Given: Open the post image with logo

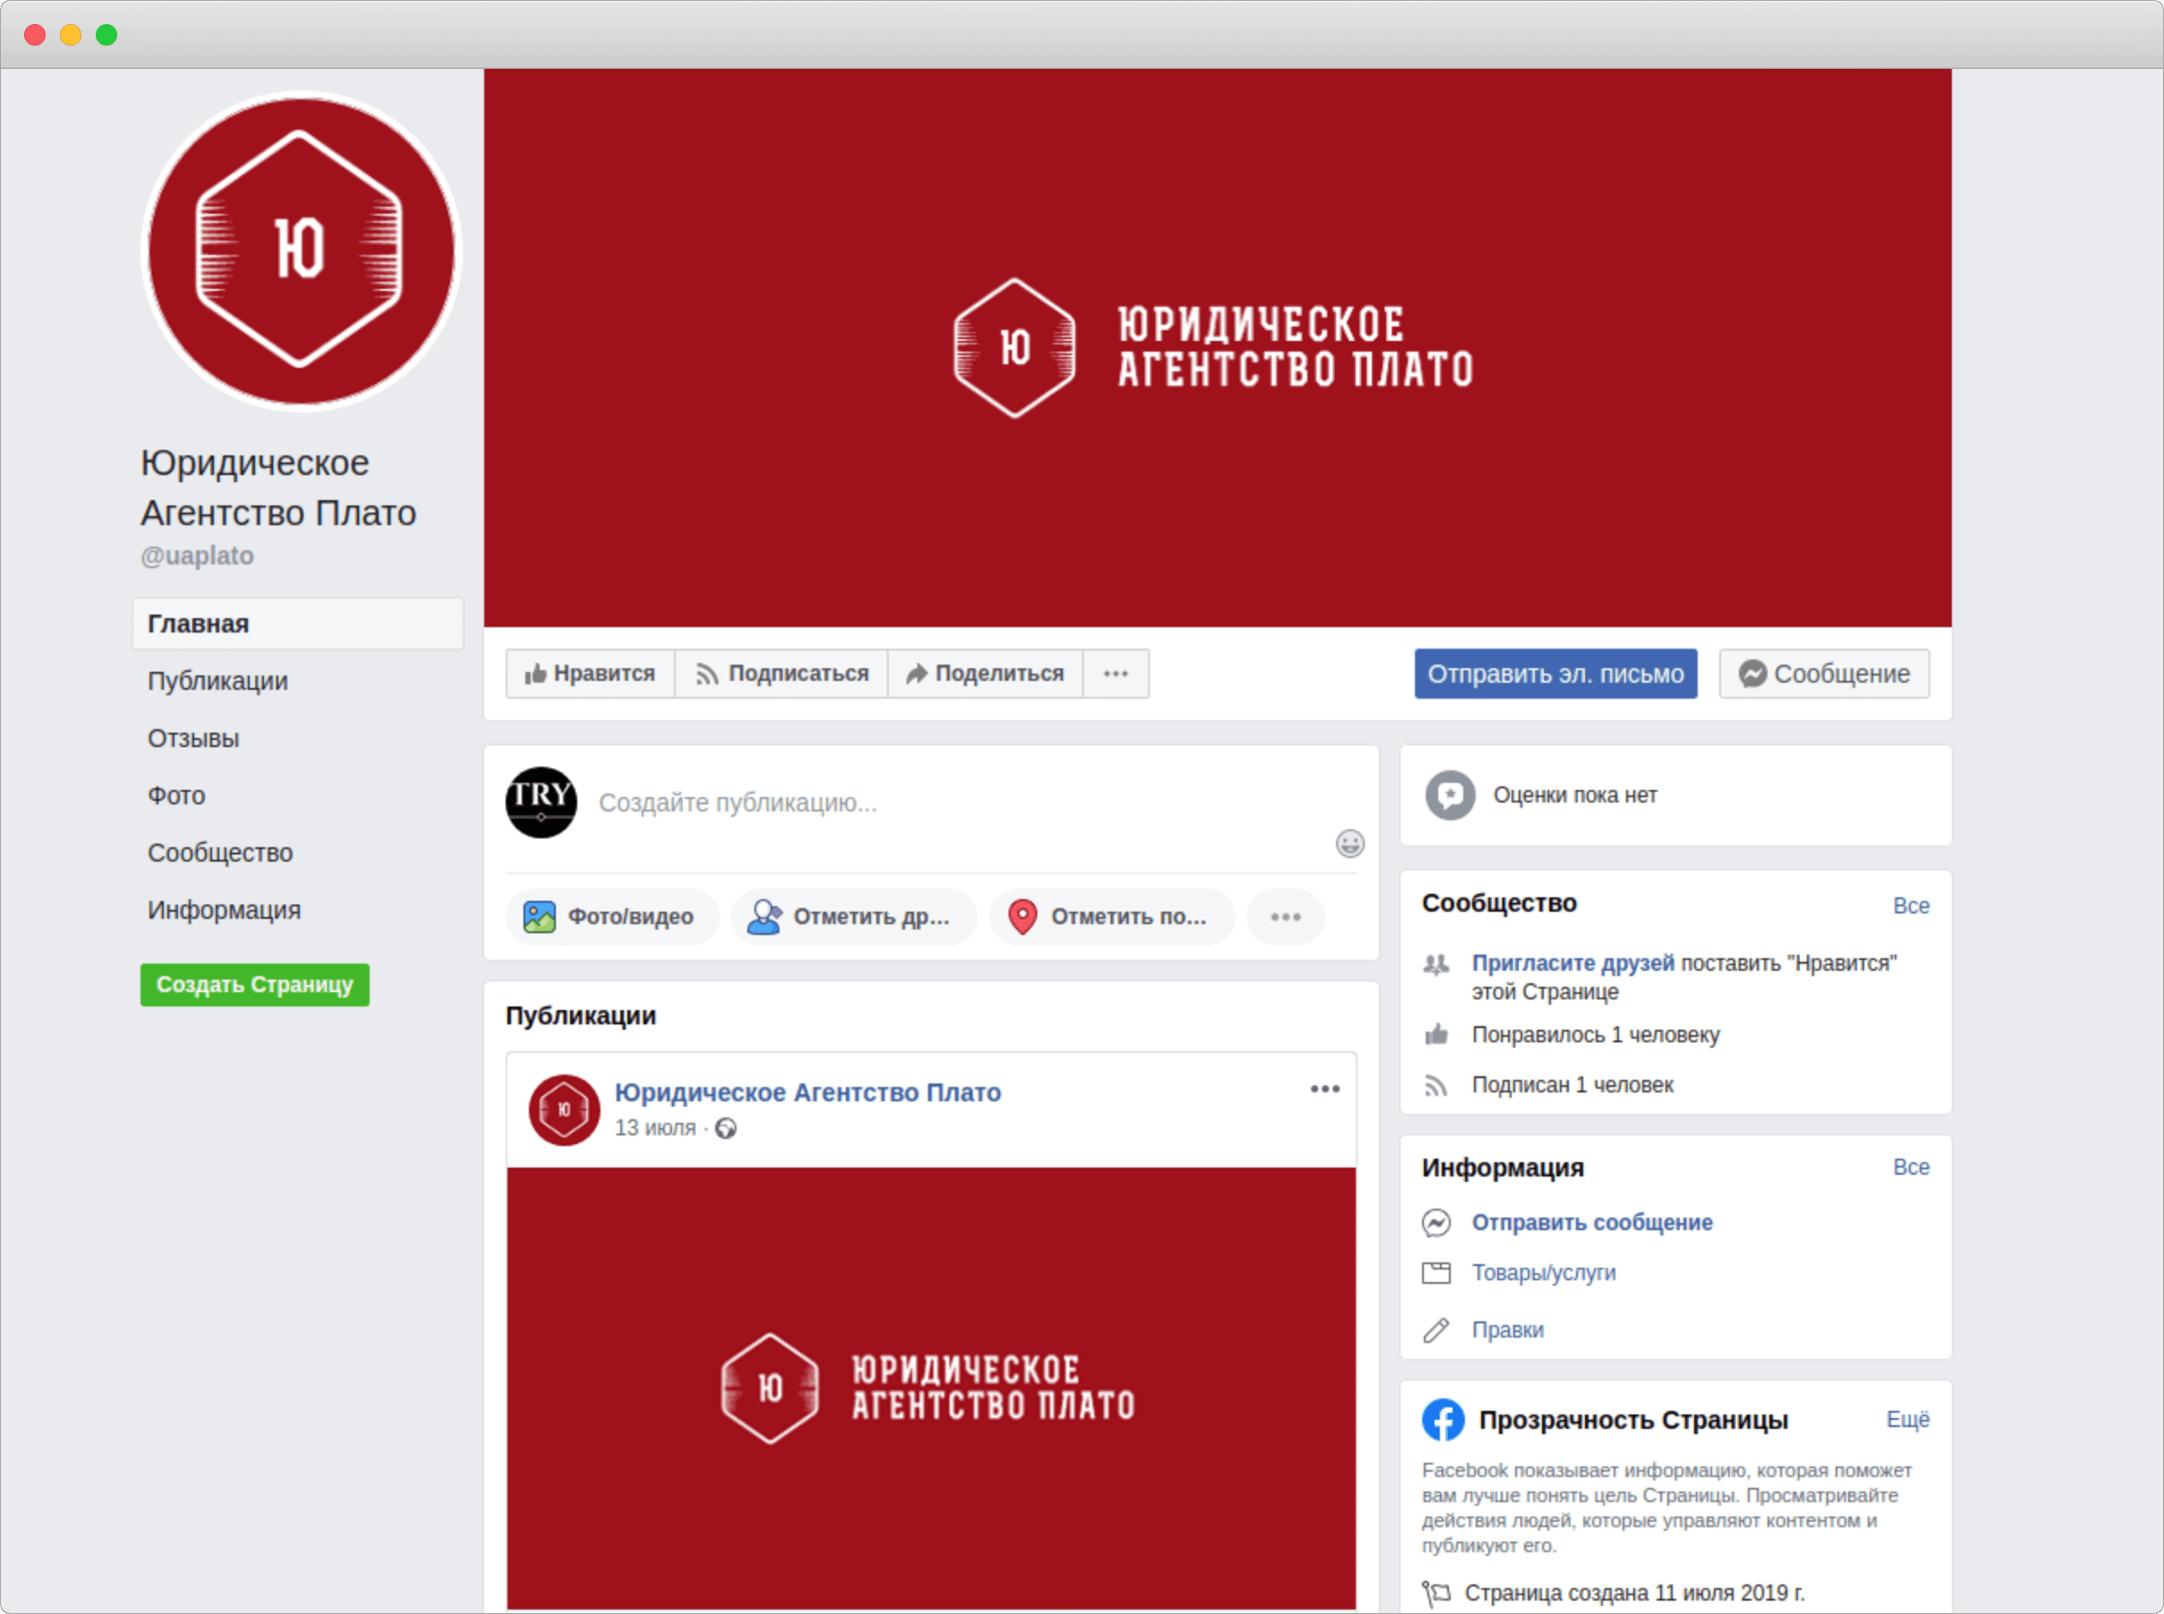Looking at the screenshot, I should pos(931,1388).
